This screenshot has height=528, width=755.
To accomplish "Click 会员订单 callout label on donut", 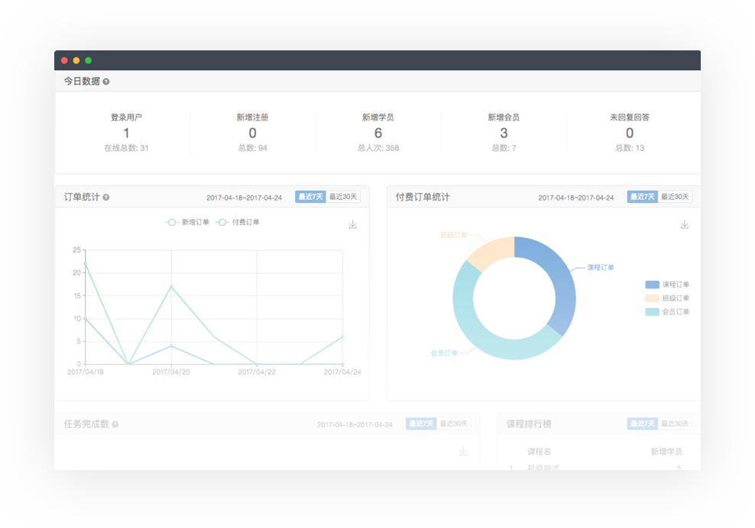I will pos(443,353).
